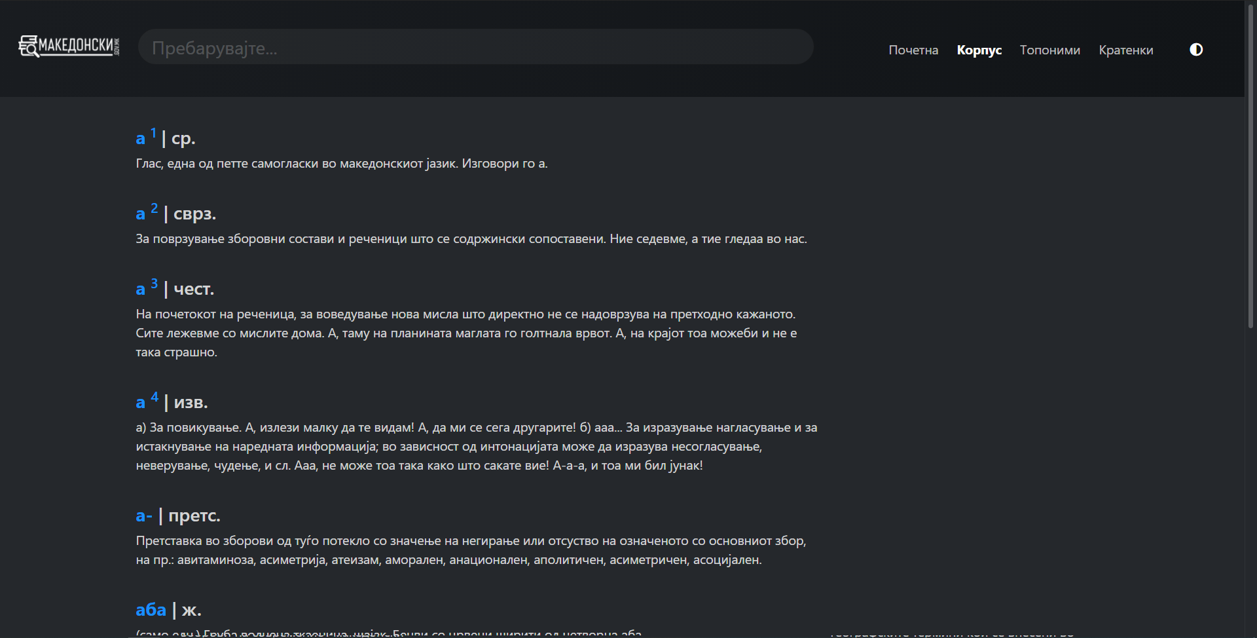Open the аба entry link

151,610
